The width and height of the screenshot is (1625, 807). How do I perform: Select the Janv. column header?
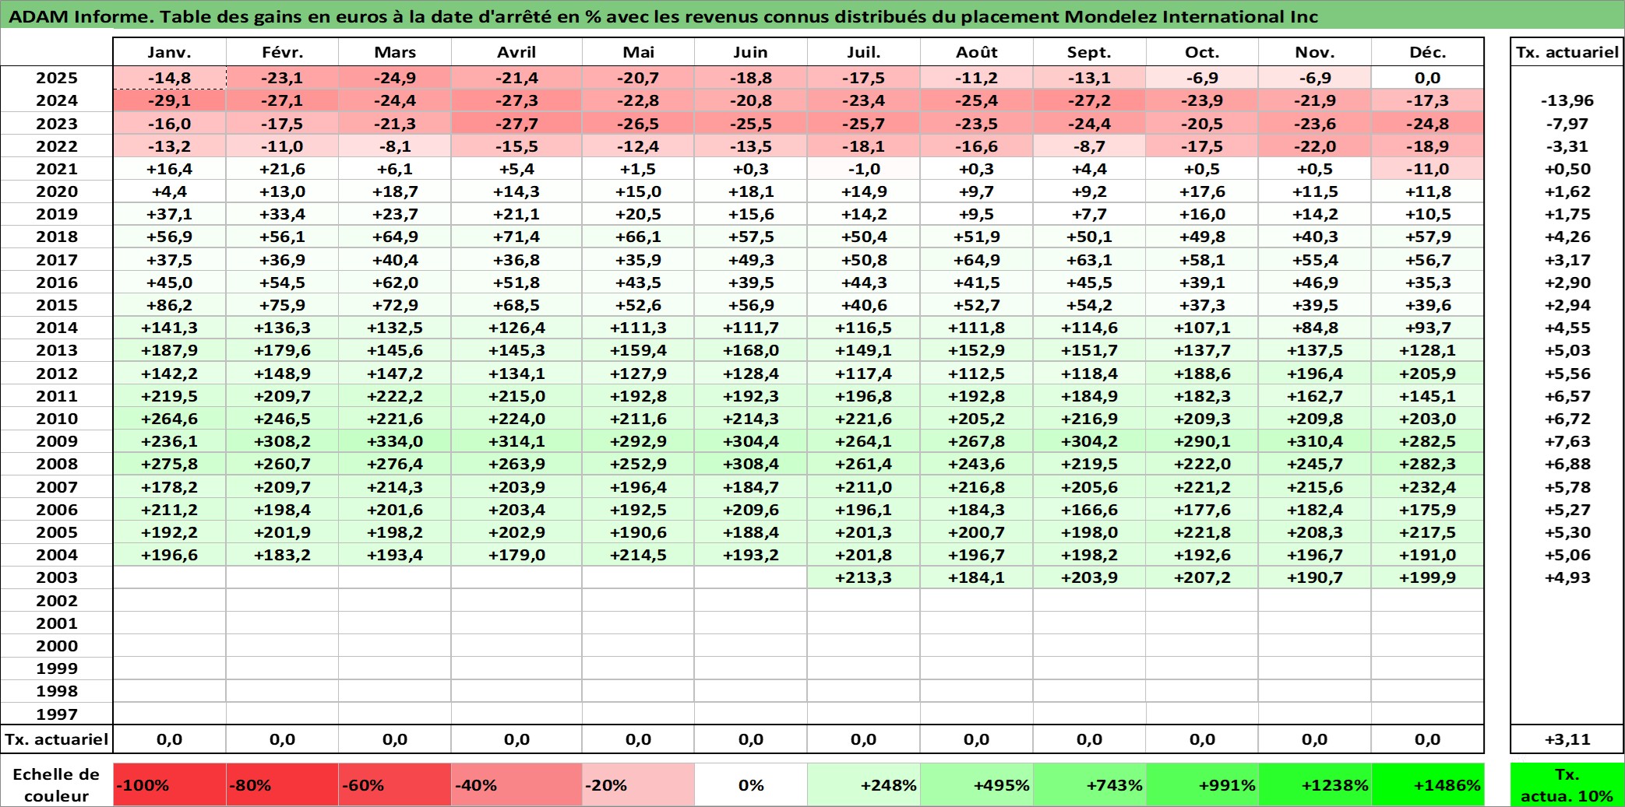(170, 52)
